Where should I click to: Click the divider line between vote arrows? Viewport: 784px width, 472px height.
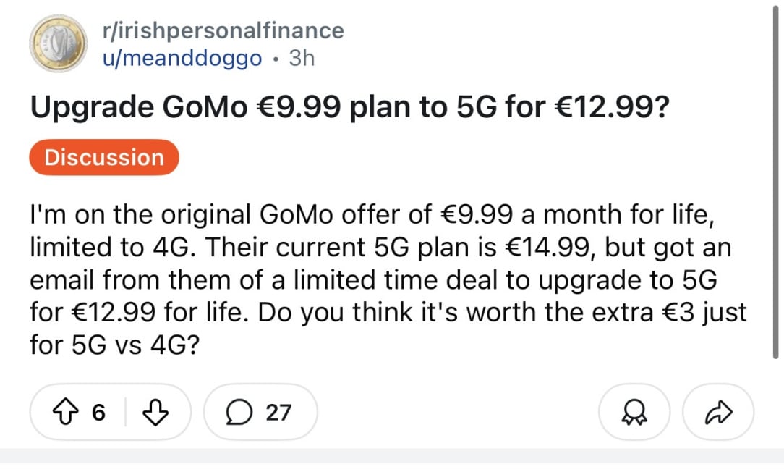point(126,413)
